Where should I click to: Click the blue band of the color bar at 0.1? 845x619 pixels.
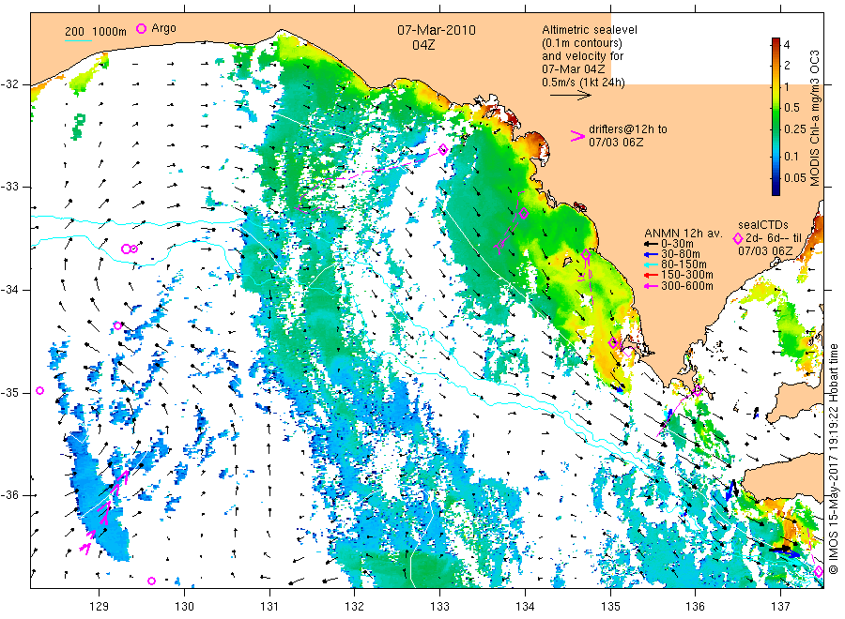point(776,157)
